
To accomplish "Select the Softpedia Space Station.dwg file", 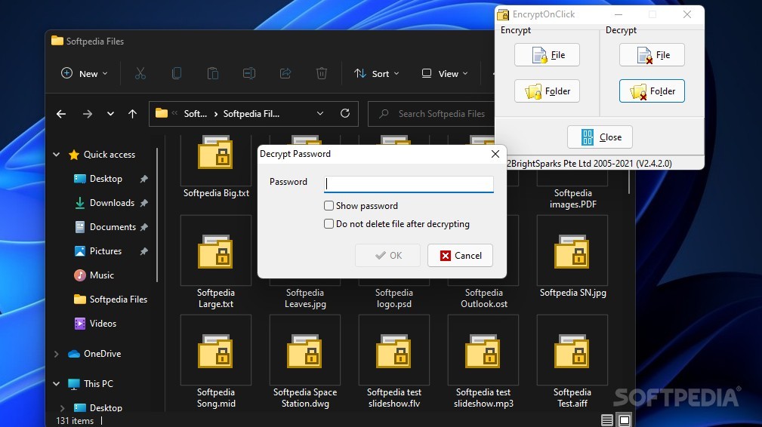I will tap(304, 362).
